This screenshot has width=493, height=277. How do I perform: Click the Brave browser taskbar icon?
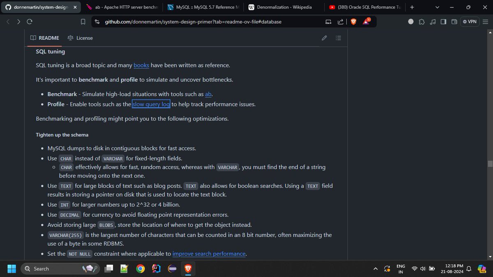point(188,269)
